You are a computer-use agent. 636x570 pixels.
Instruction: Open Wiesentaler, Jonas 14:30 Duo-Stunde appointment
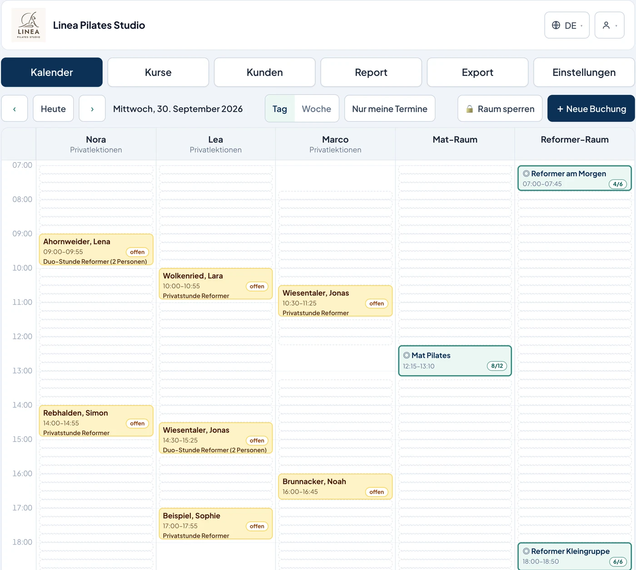[216, 438]
